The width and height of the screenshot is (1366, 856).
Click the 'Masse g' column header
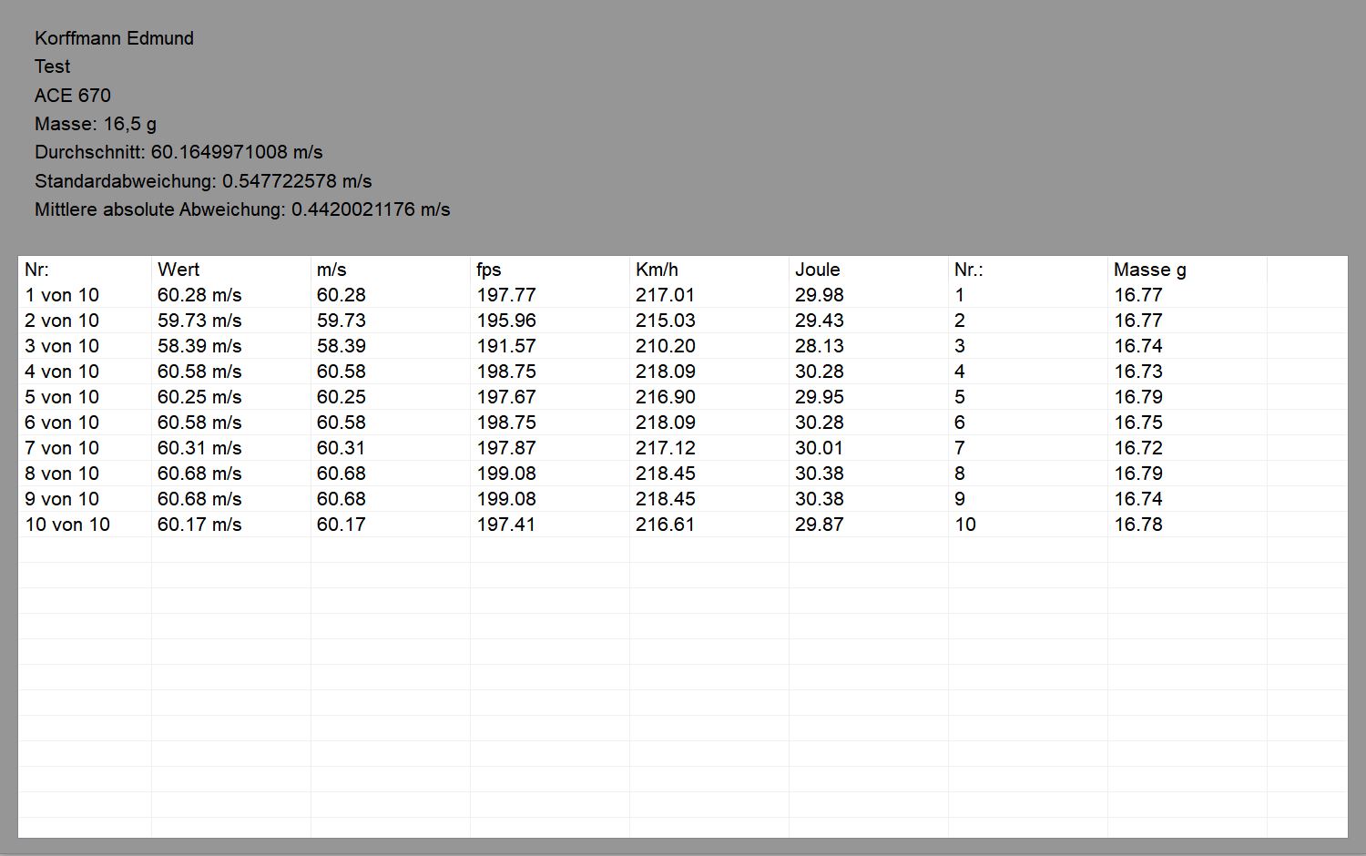click(x=1149, y=270)
